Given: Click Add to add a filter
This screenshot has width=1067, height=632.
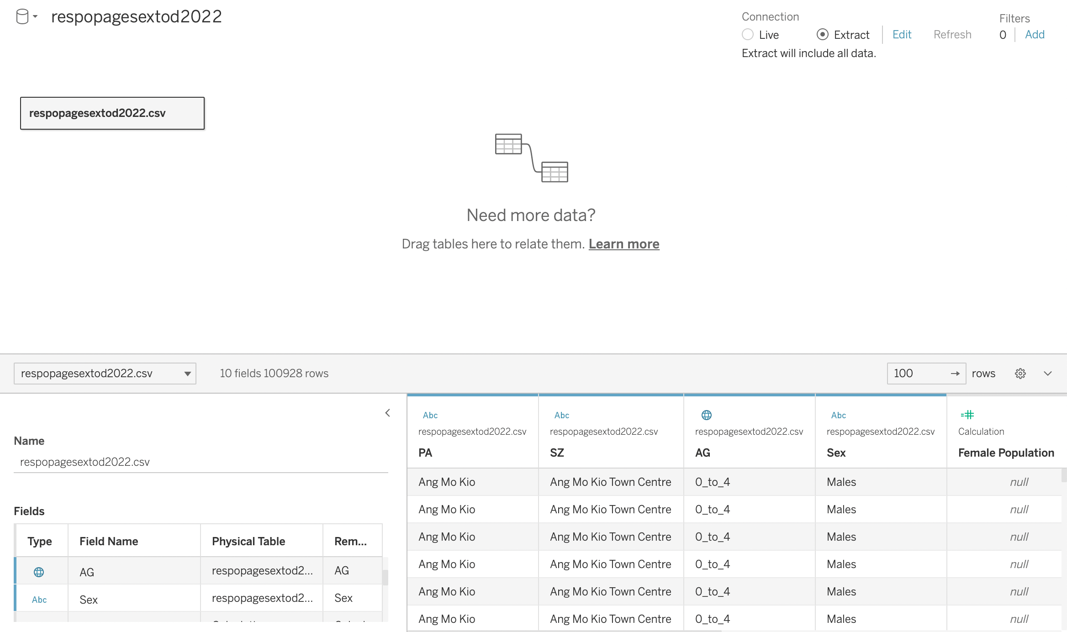Looking at the screenshot, I should coord(1035,35).
